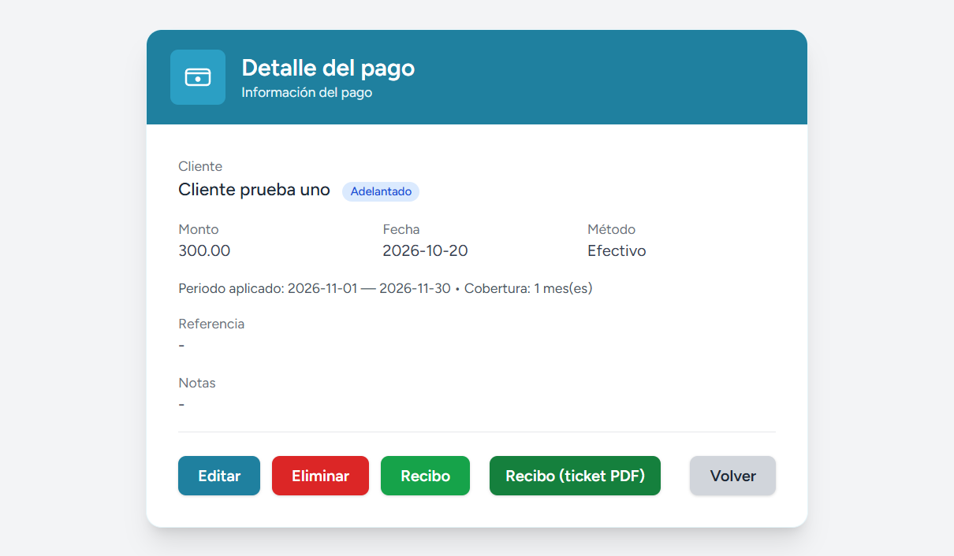This screenshot has width=954, height=556.
Task: Click the amount value 300.00
Action: pyautogui.click(x=204, y=251)
